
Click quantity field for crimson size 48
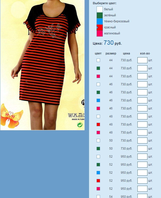click(x=142, y=133)
